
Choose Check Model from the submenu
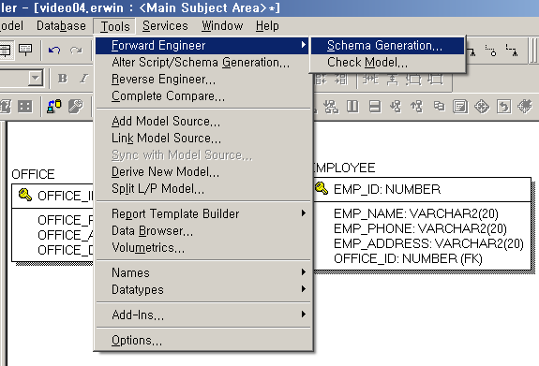pos(388,63)
